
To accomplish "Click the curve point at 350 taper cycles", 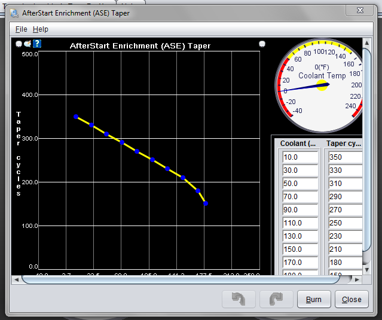I will pos(76,117).
